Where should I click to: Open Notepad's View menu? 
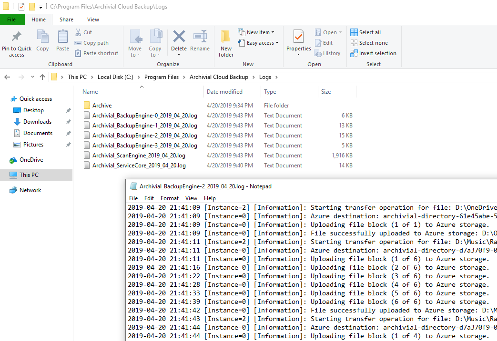[191, 198]
